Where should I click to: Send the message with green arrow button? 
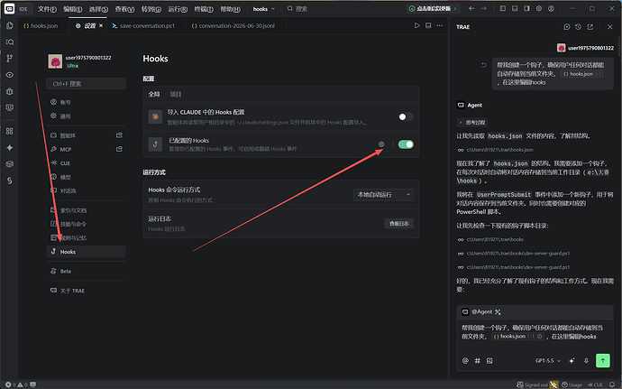click(x=603, y=361)
